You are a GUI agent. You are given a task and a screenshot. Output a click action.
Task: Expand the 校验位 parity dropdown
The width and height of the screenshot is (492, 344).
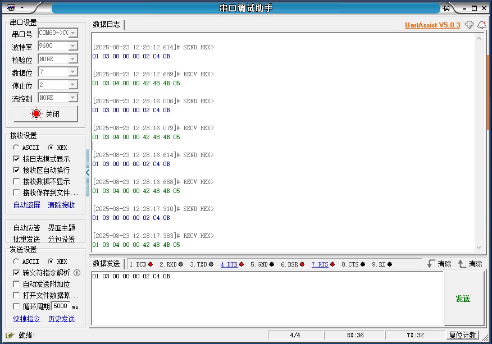pyautogui.click(x=72, y=59)
